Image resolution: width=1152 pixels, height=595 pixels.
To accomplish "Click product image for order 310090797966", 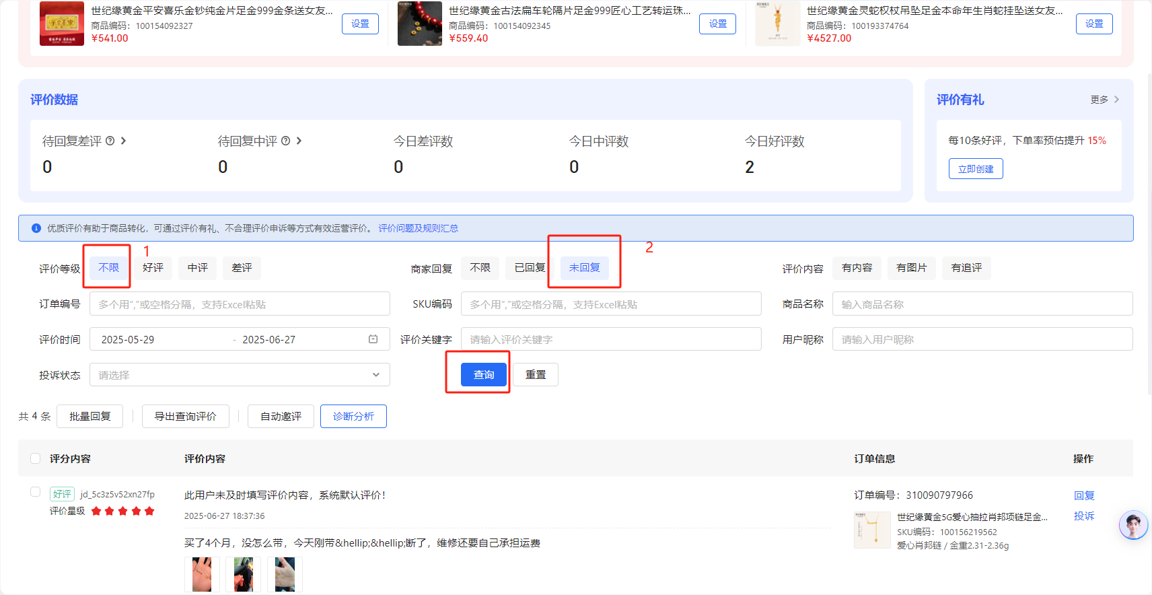I will click(x=872, y=530).
